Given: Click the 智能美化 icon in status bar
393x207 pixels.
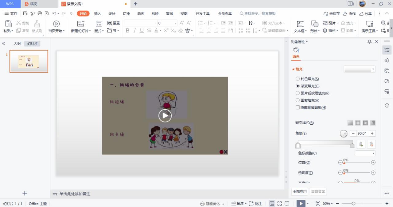Looking at the screenshot, I should 212,203.
